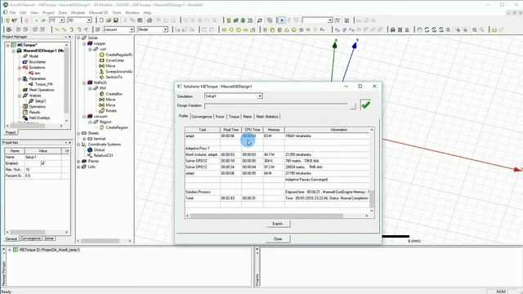Click the CreateBox operation icon under PM
Viewport: 523px width, 294px height.
101,94
